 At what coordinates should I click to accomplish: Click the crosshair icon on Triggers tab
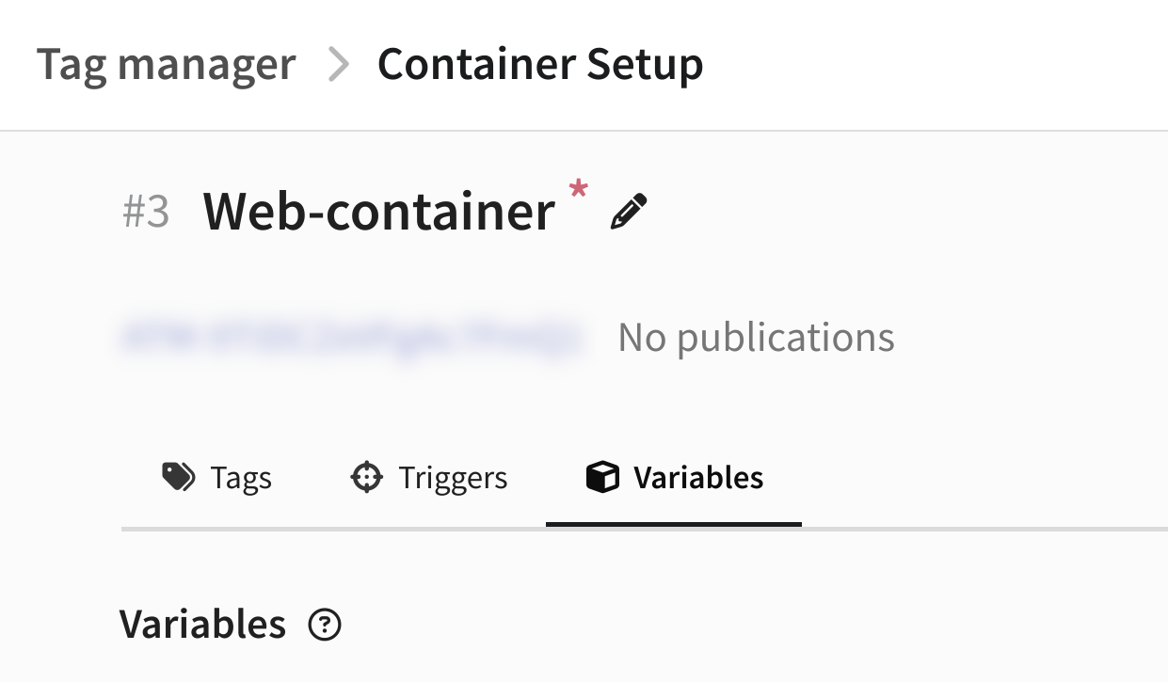(x=366, y=477)
